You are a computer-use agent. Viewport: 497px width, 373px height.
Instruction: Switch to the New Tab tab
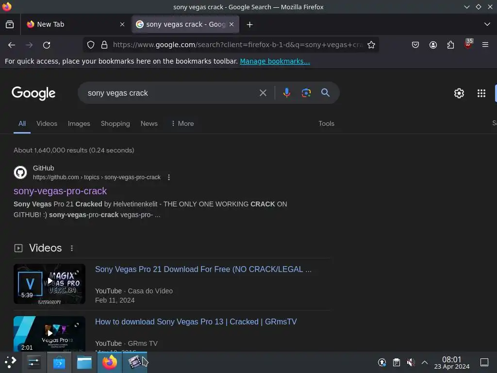(x=76, y=24)
